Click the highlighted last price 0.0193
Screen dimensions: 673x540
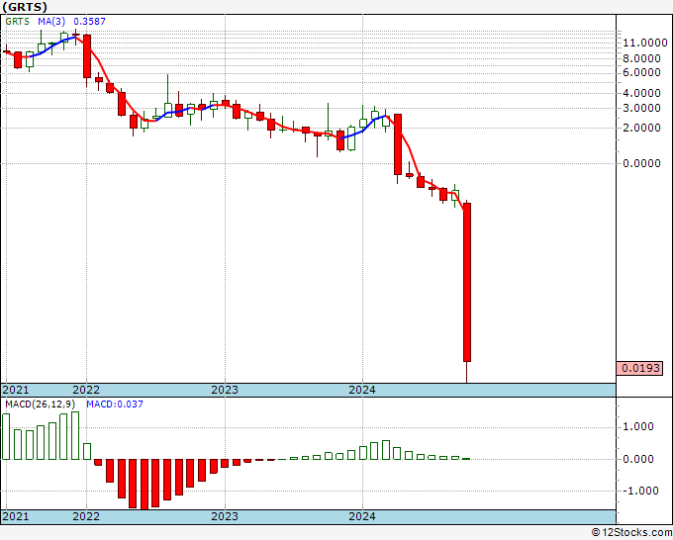(639, 369)
